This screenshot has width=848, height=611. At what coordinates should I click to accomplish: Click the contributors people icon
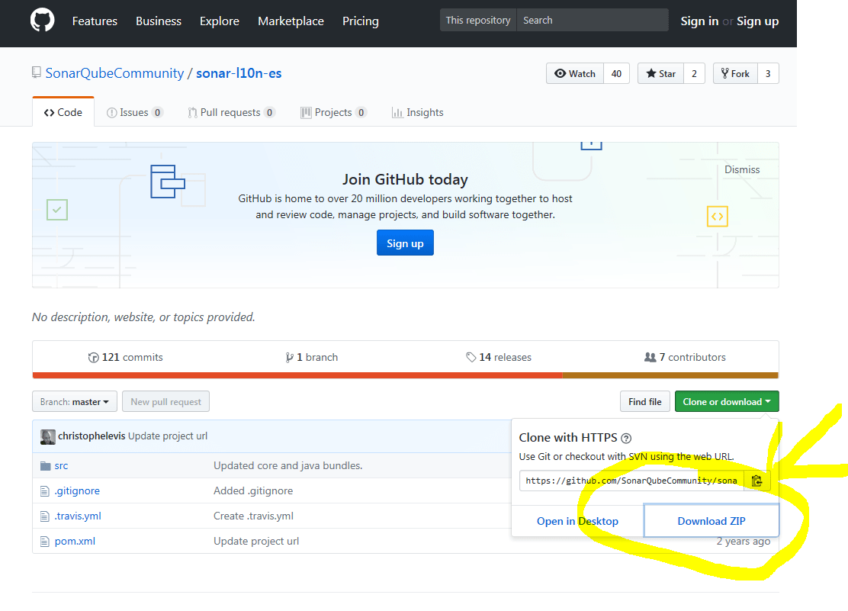(x=651, y=356)
